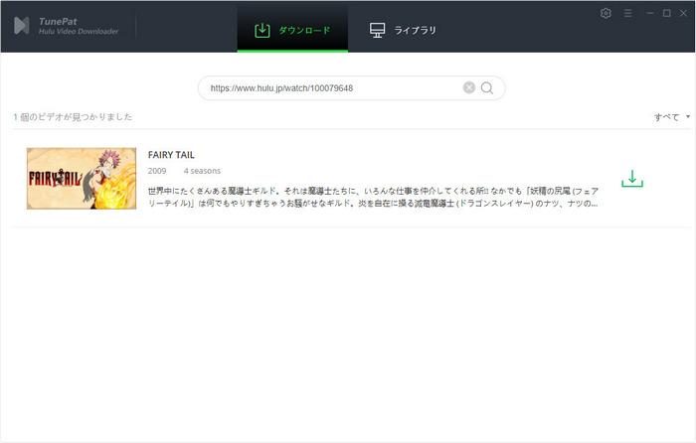The width and height of the screenshot is (696, 443).
Task: Expand the すべて filter dropdown
Action: pos(672,117)
